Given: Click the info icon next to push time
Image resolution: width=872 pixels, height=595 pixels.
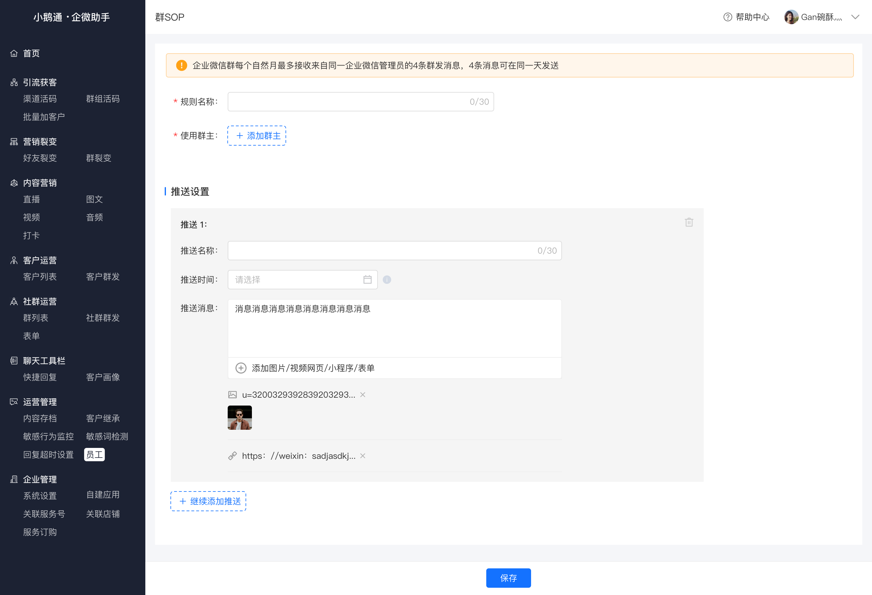Looking at the screenshot, I should [387, 279].
